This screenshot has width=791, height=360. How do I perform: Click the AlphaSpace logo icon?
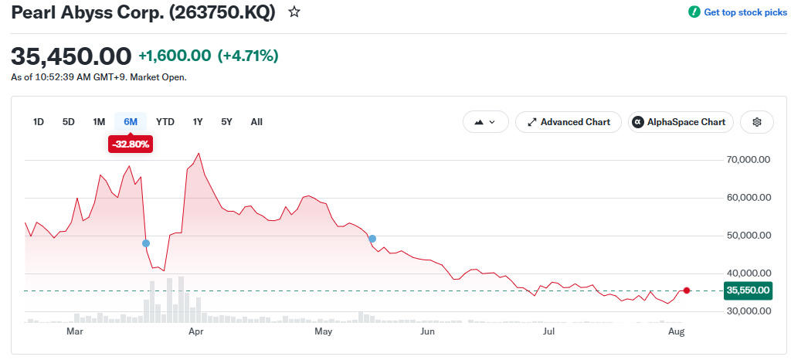638,122
